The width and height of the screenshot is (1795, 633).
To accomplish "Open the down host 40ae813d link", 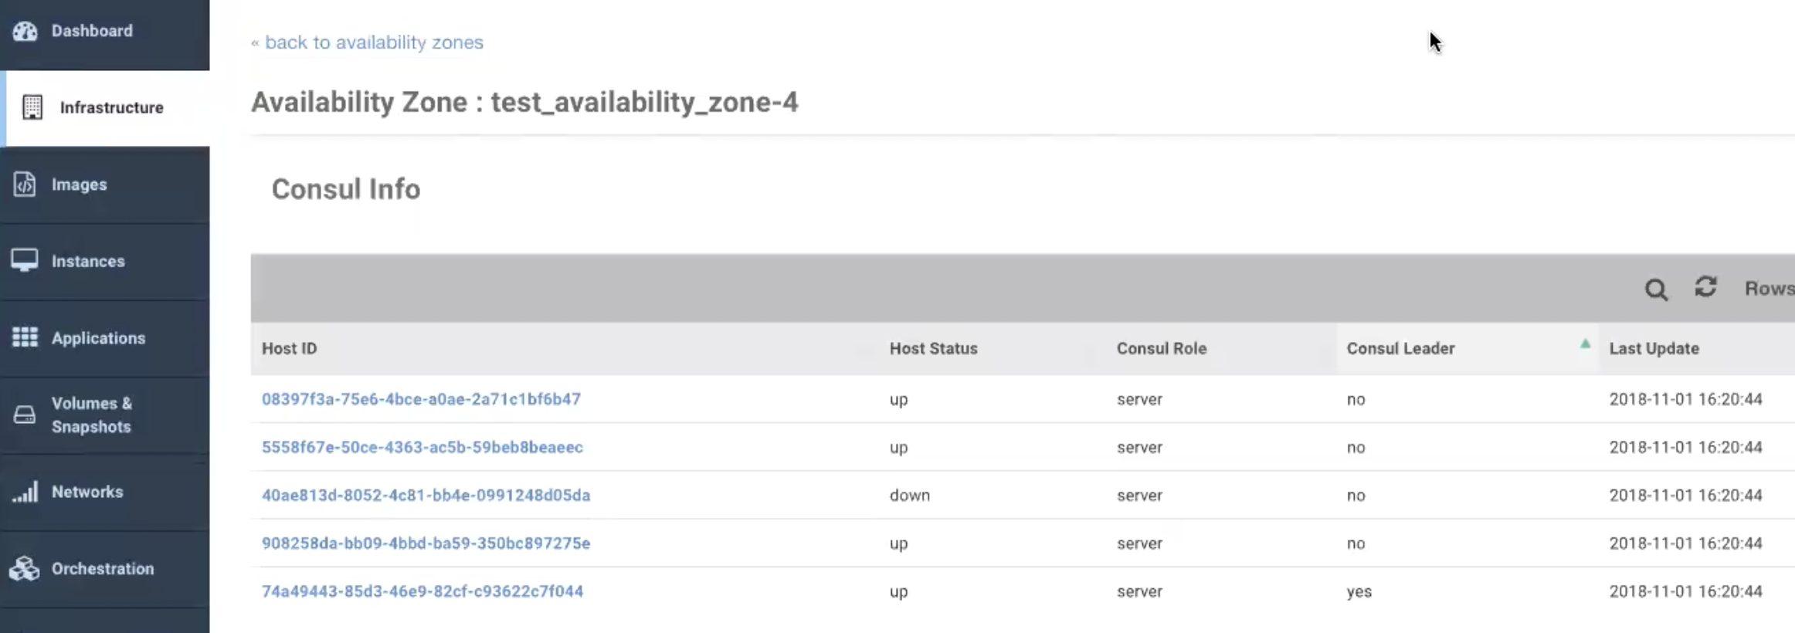I will (426, 496).
